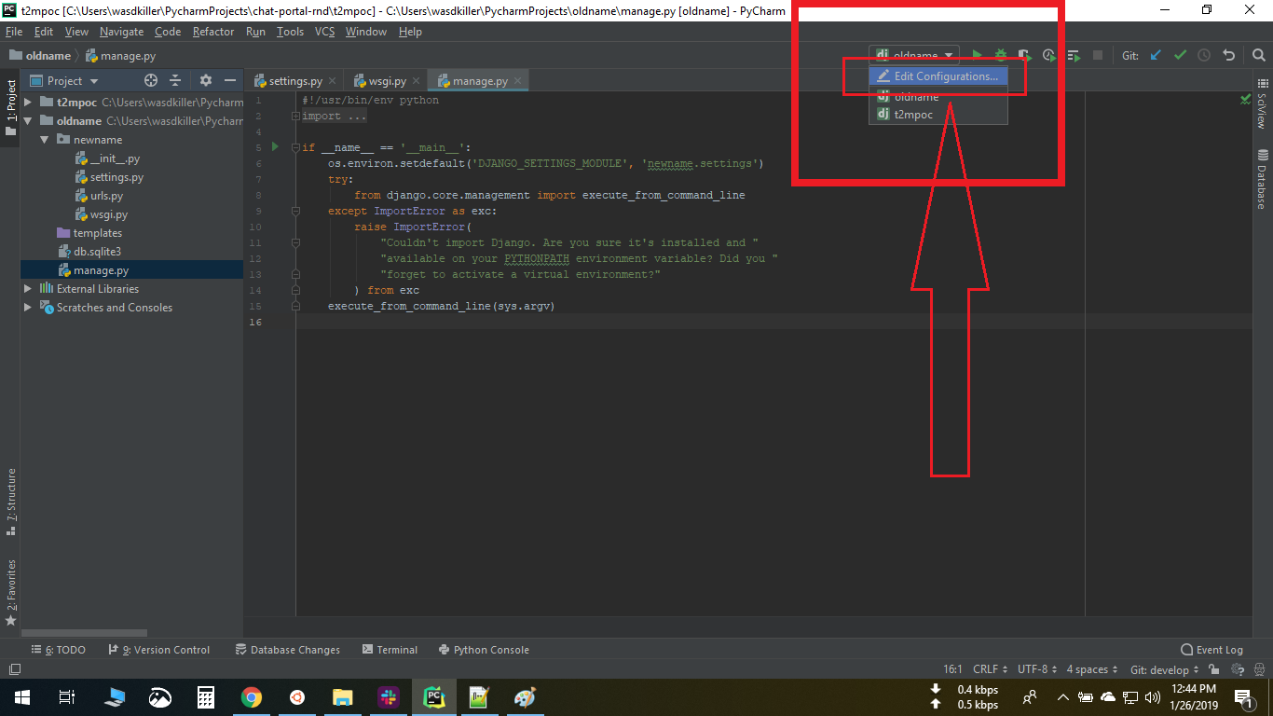Click the Profile run icon

click(1049, 56)
